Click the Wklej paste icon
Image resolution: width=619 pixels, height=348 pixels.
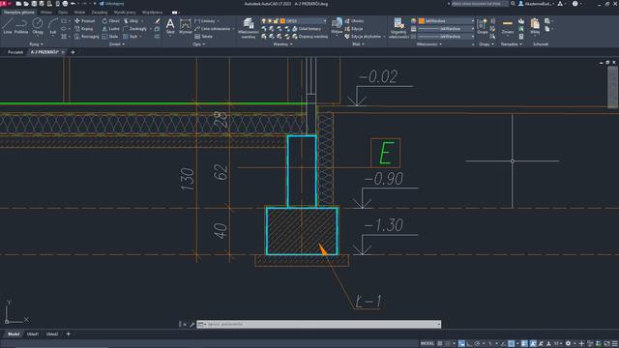(x=535, y=26)
